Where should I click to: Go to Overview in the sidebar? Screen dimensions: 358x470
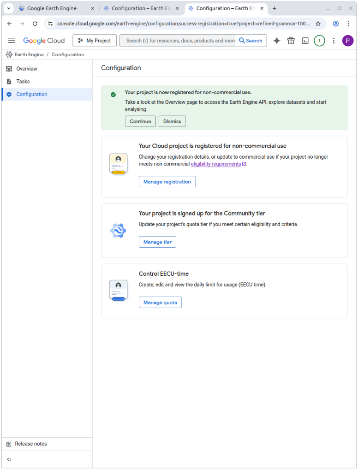click(x=27, y=69)
